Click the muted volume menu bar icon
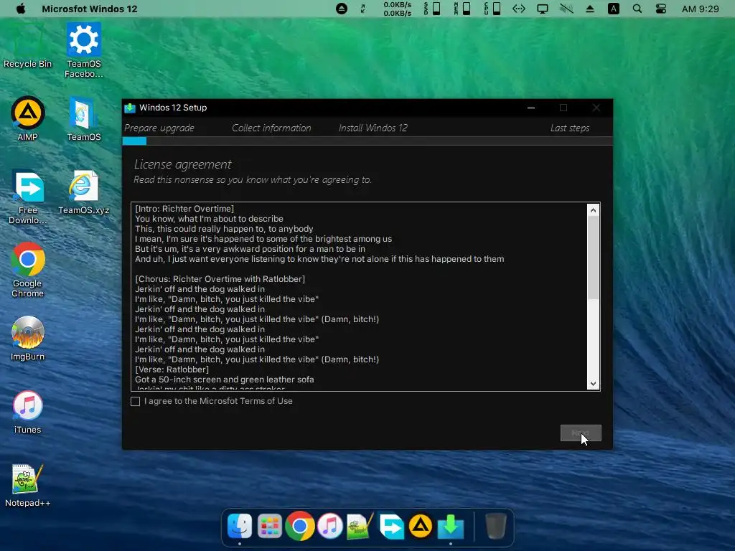735x551 pixels. coord(566,9)
